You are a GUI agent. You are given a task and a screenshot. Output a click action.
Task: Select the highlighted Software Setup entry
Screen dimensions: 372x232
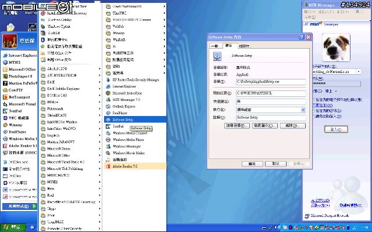point(135,119)
